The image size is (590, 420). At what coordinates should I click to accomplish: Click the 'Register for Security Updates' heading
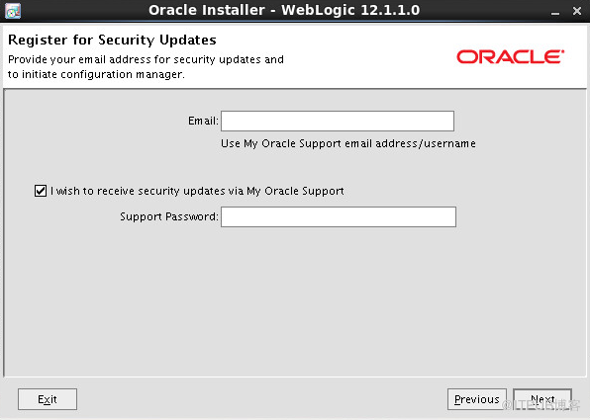[112, 40]
